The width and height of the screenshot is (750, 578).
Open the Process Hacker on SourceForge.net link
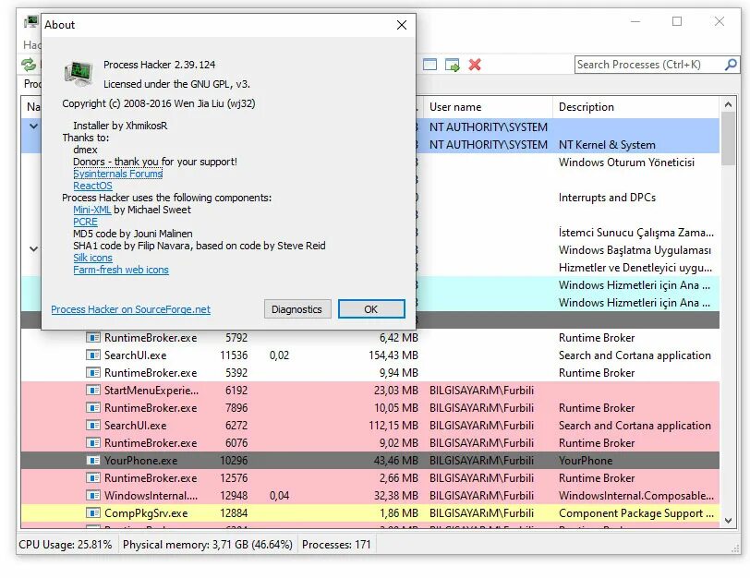[x=130, y=309]
